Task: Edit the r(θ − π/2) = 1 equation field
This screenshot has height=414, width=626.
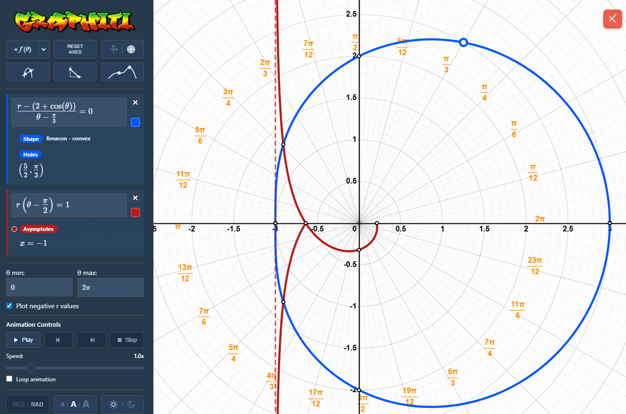Action: 69,205
